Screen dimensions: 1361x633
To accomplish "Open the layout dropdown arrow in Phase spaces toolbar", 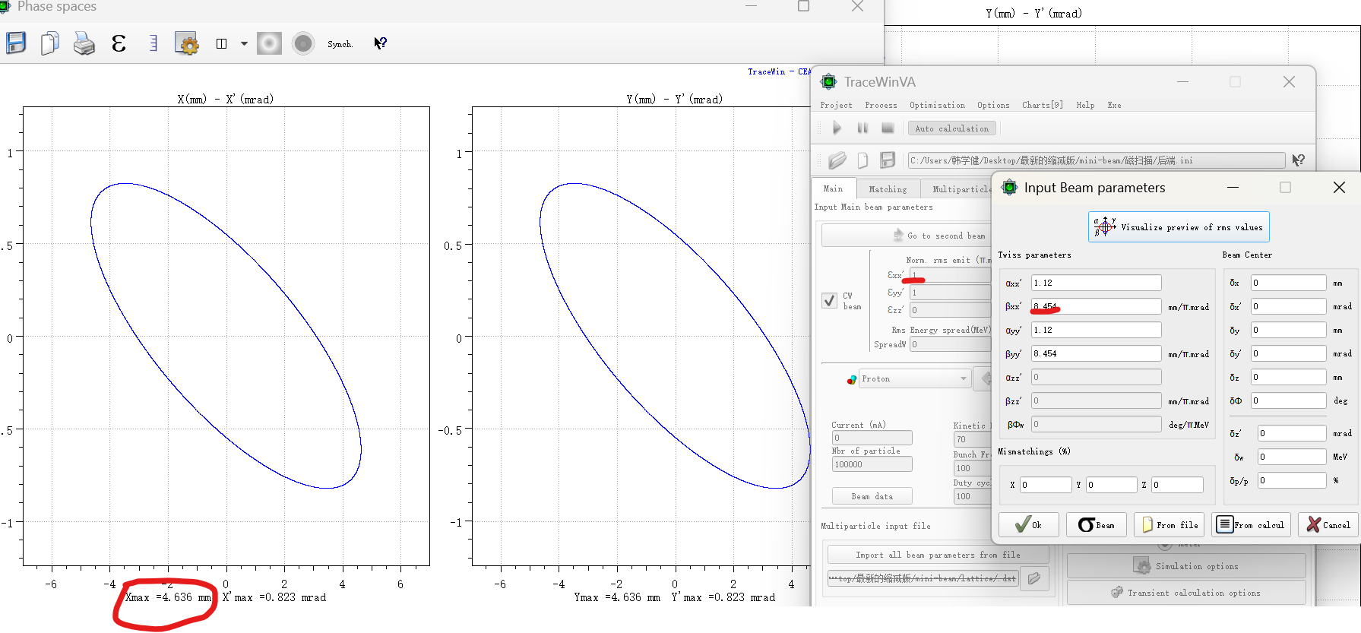I will 244,44.
